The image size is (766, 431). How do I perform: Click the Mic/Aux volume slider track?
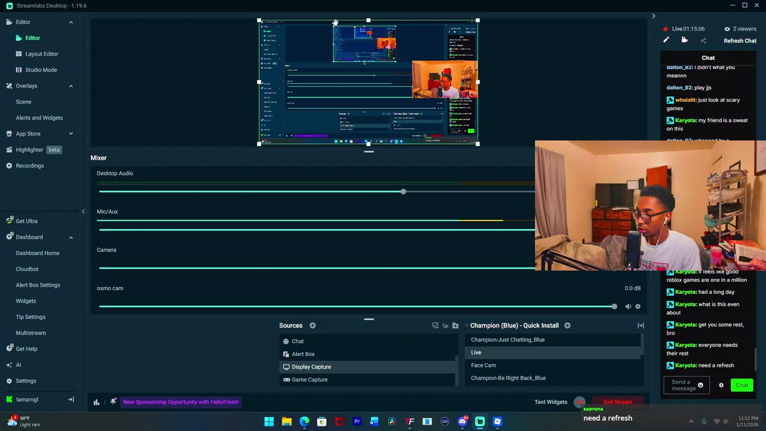click(317, 230)
